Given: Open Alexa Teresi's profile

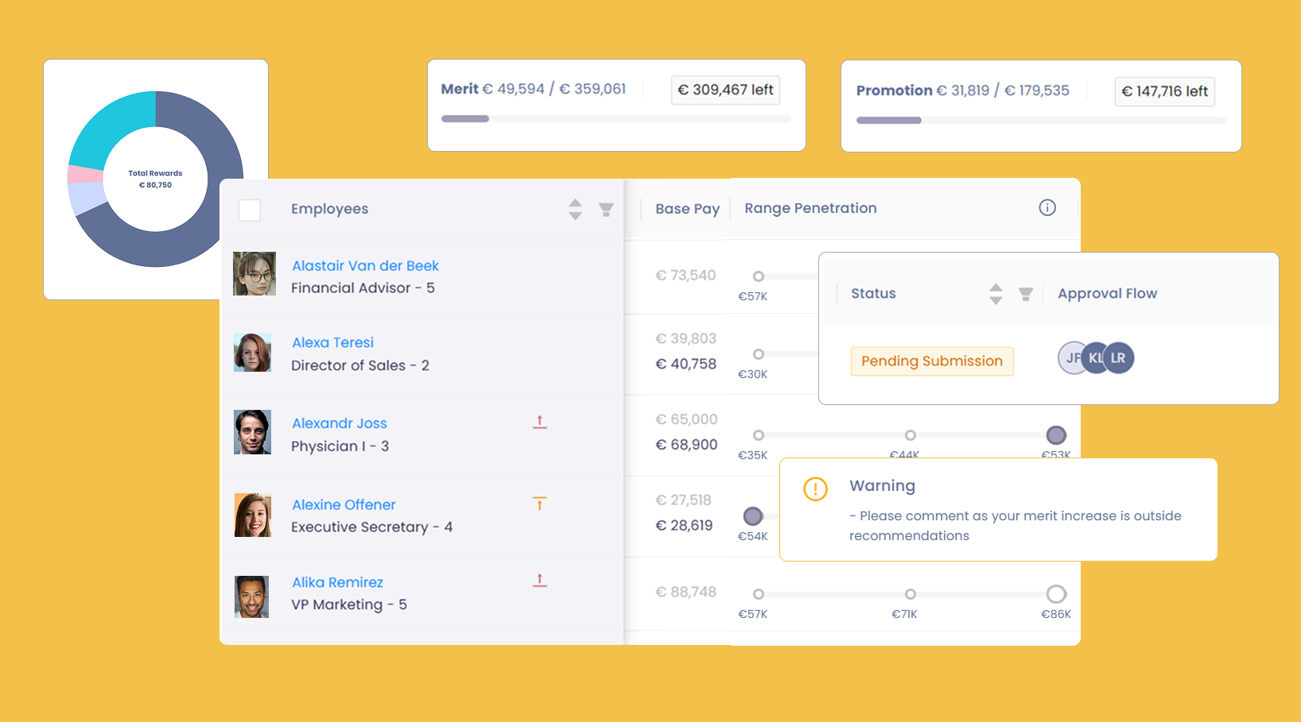Looking at the screenshot, I should point(332,342).
